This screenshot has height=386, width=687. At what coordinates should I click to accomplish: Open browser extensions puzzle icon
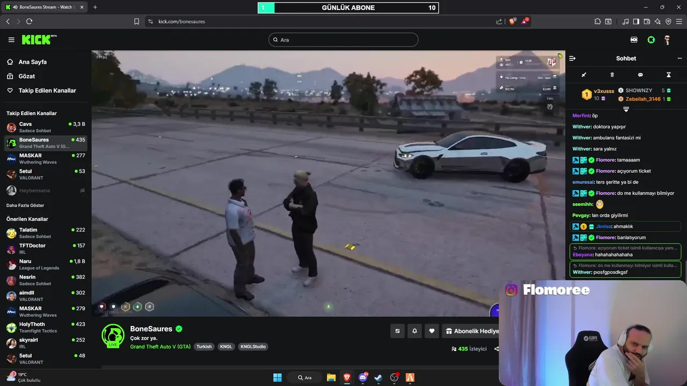597,21
